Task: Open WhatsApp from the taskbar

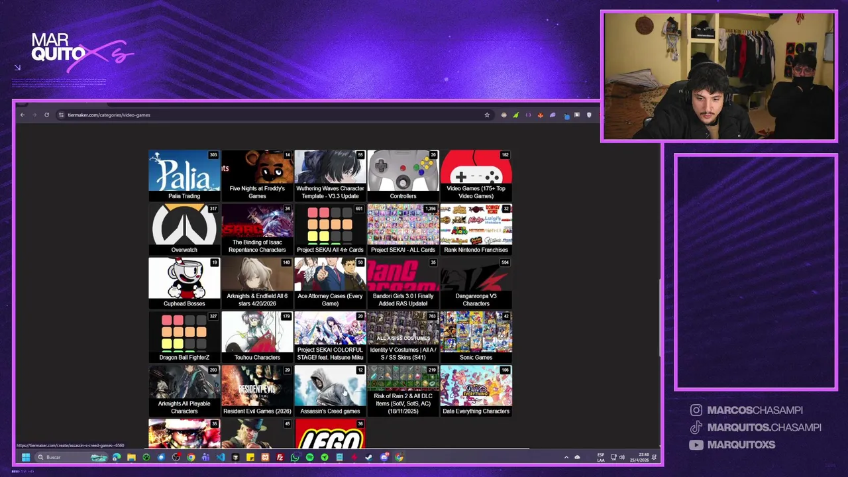Action: (295, 457)
